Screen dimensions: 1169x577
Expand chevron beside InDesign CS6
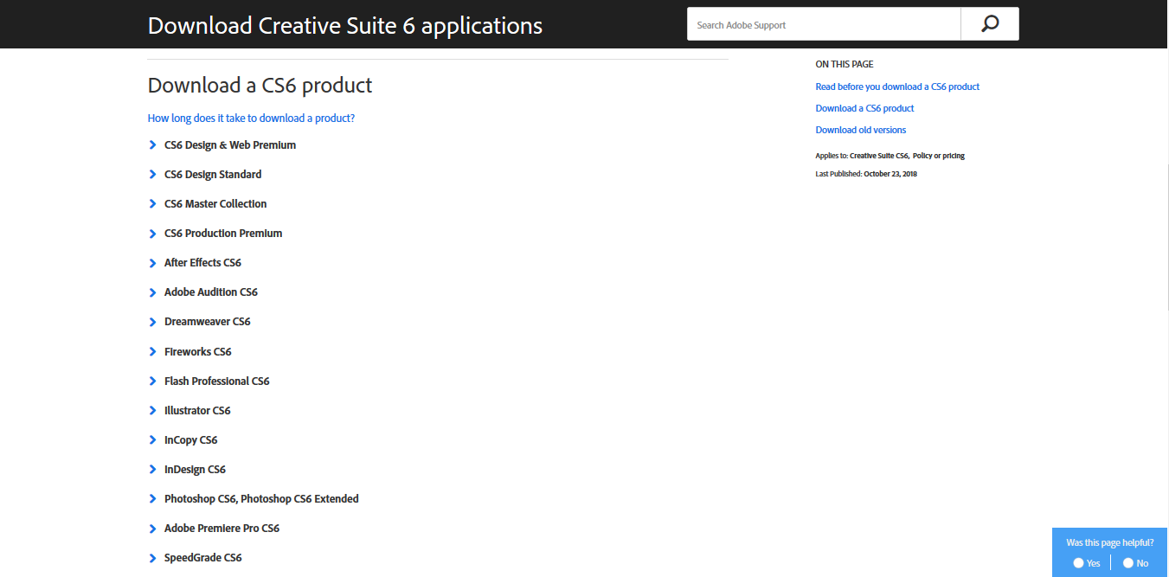point(153,470)
